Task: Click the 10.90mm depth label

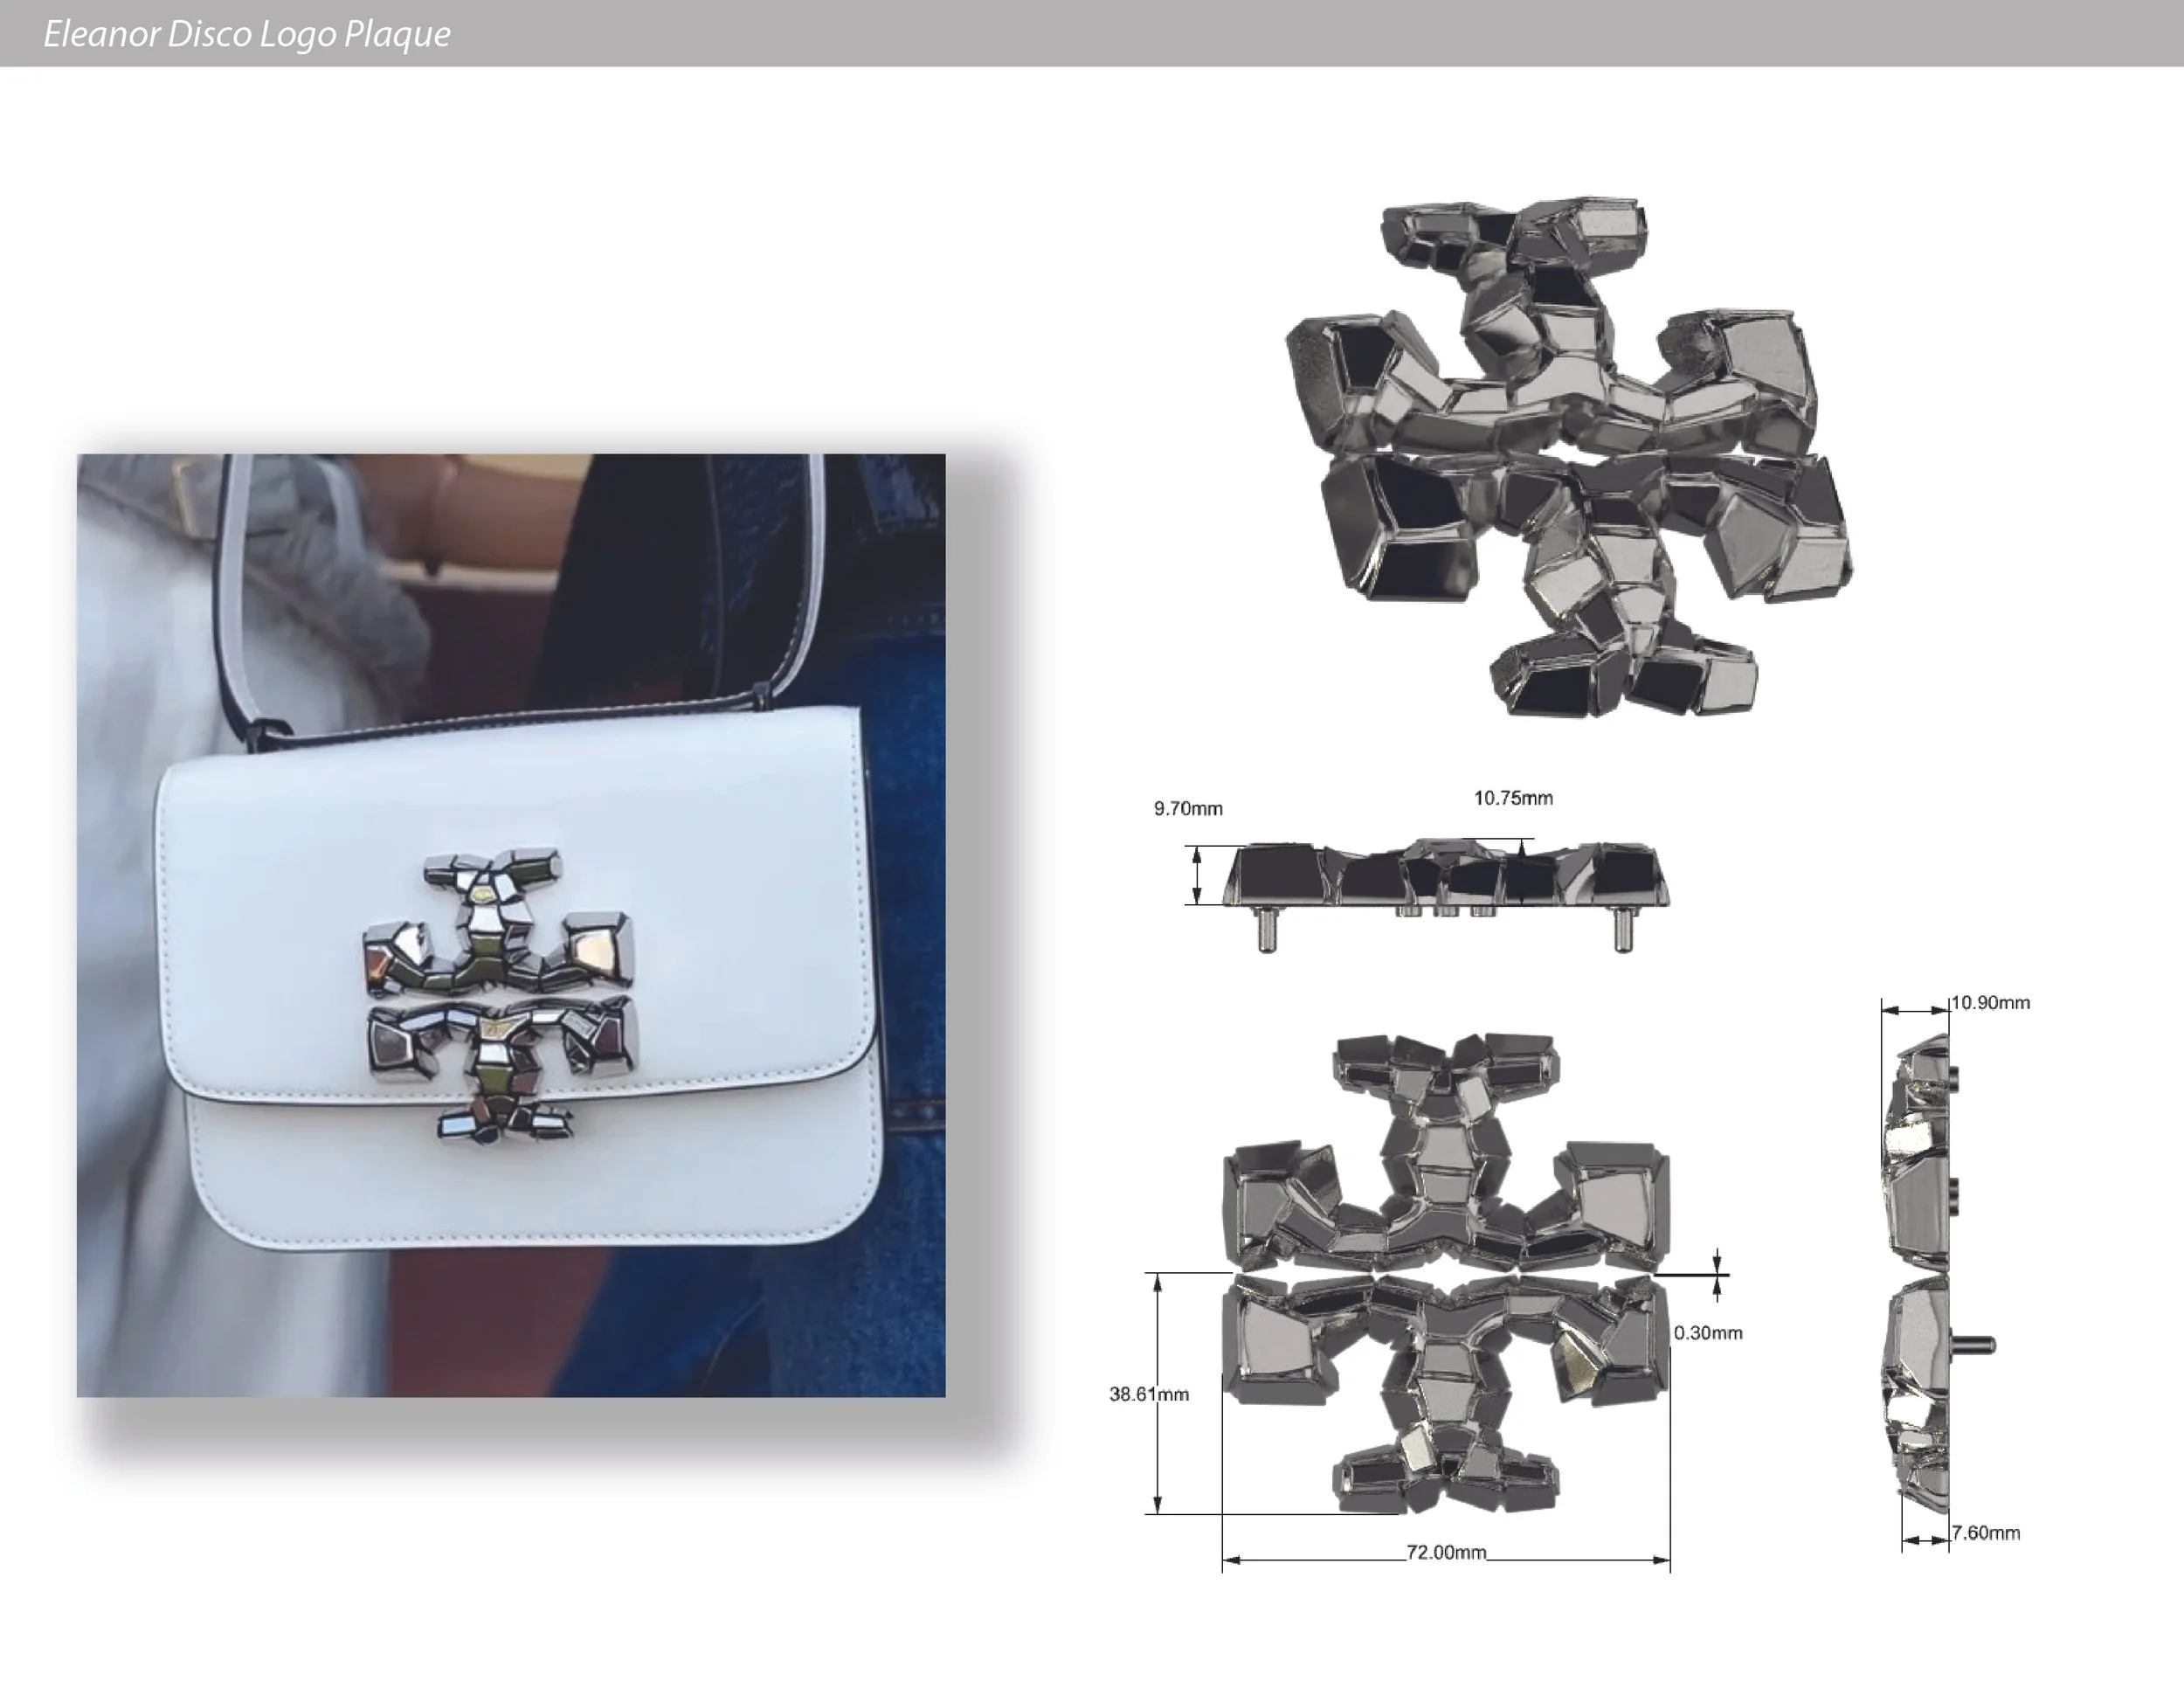Action: pos(1991,1002)
